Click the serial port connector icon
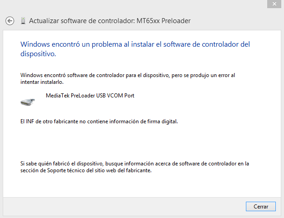Image resolution: width=284 pixels, height=218 pixels. (x=28, y=102)
